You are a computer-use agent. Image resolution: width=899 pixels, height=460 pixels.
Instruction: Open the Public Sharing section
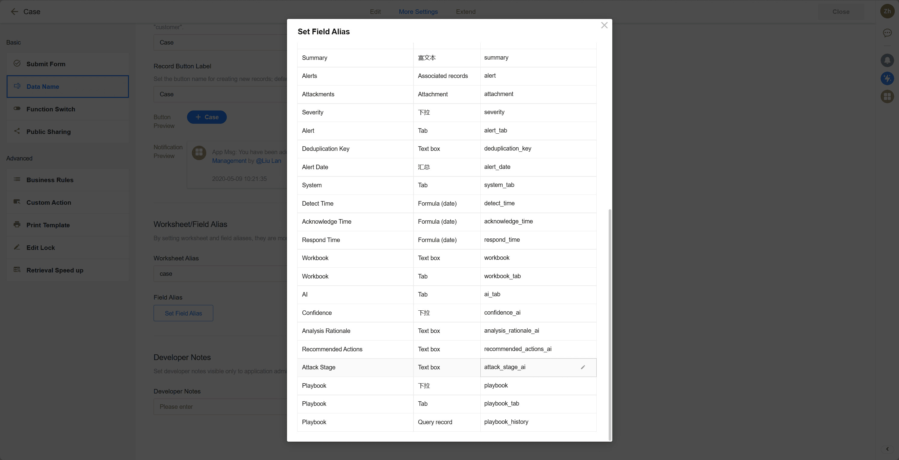click(48, 132)
